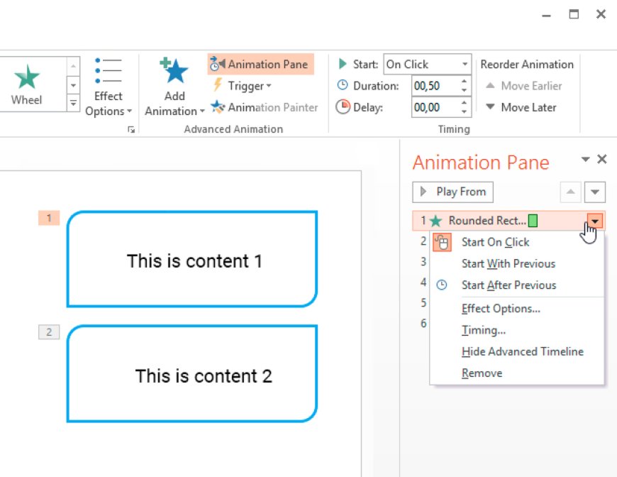
Task: Open Effect Options in the ribbon
Action: [109, 89]
